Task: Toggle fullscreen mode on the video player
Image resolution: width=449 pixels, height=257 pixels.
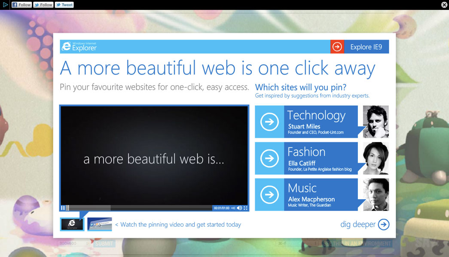Action: 246,208
